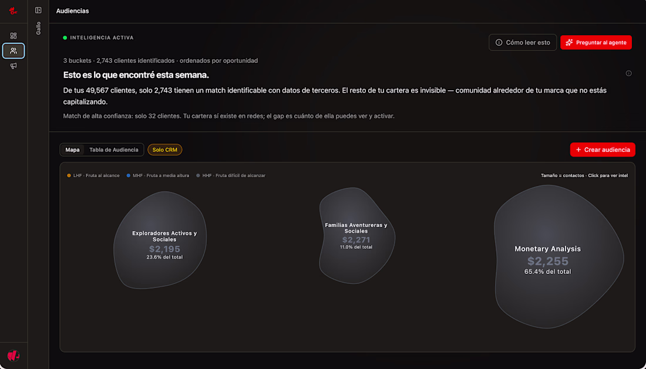Click the "MHF · Fruta a media altura" label

click(x=161, y=175)
